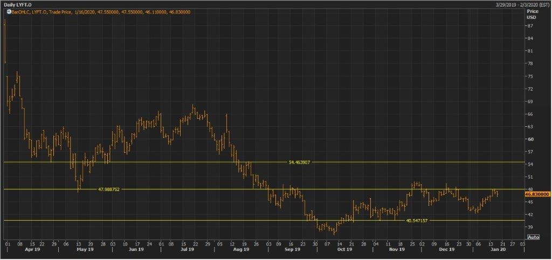Screen dimensions: 552x260
Task: Click Jul 19 on the time axis
Action: (187, 250)
